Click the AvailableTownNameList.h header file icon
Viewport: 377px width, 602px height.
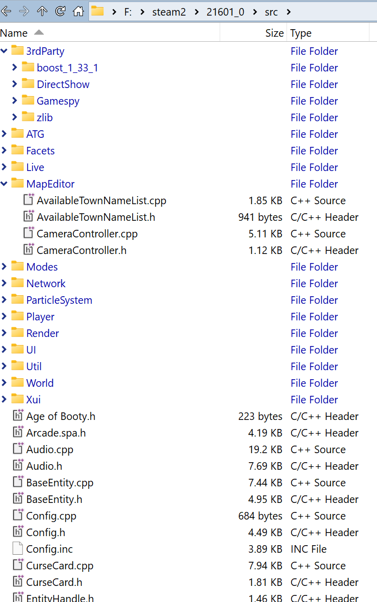point(29,216)
